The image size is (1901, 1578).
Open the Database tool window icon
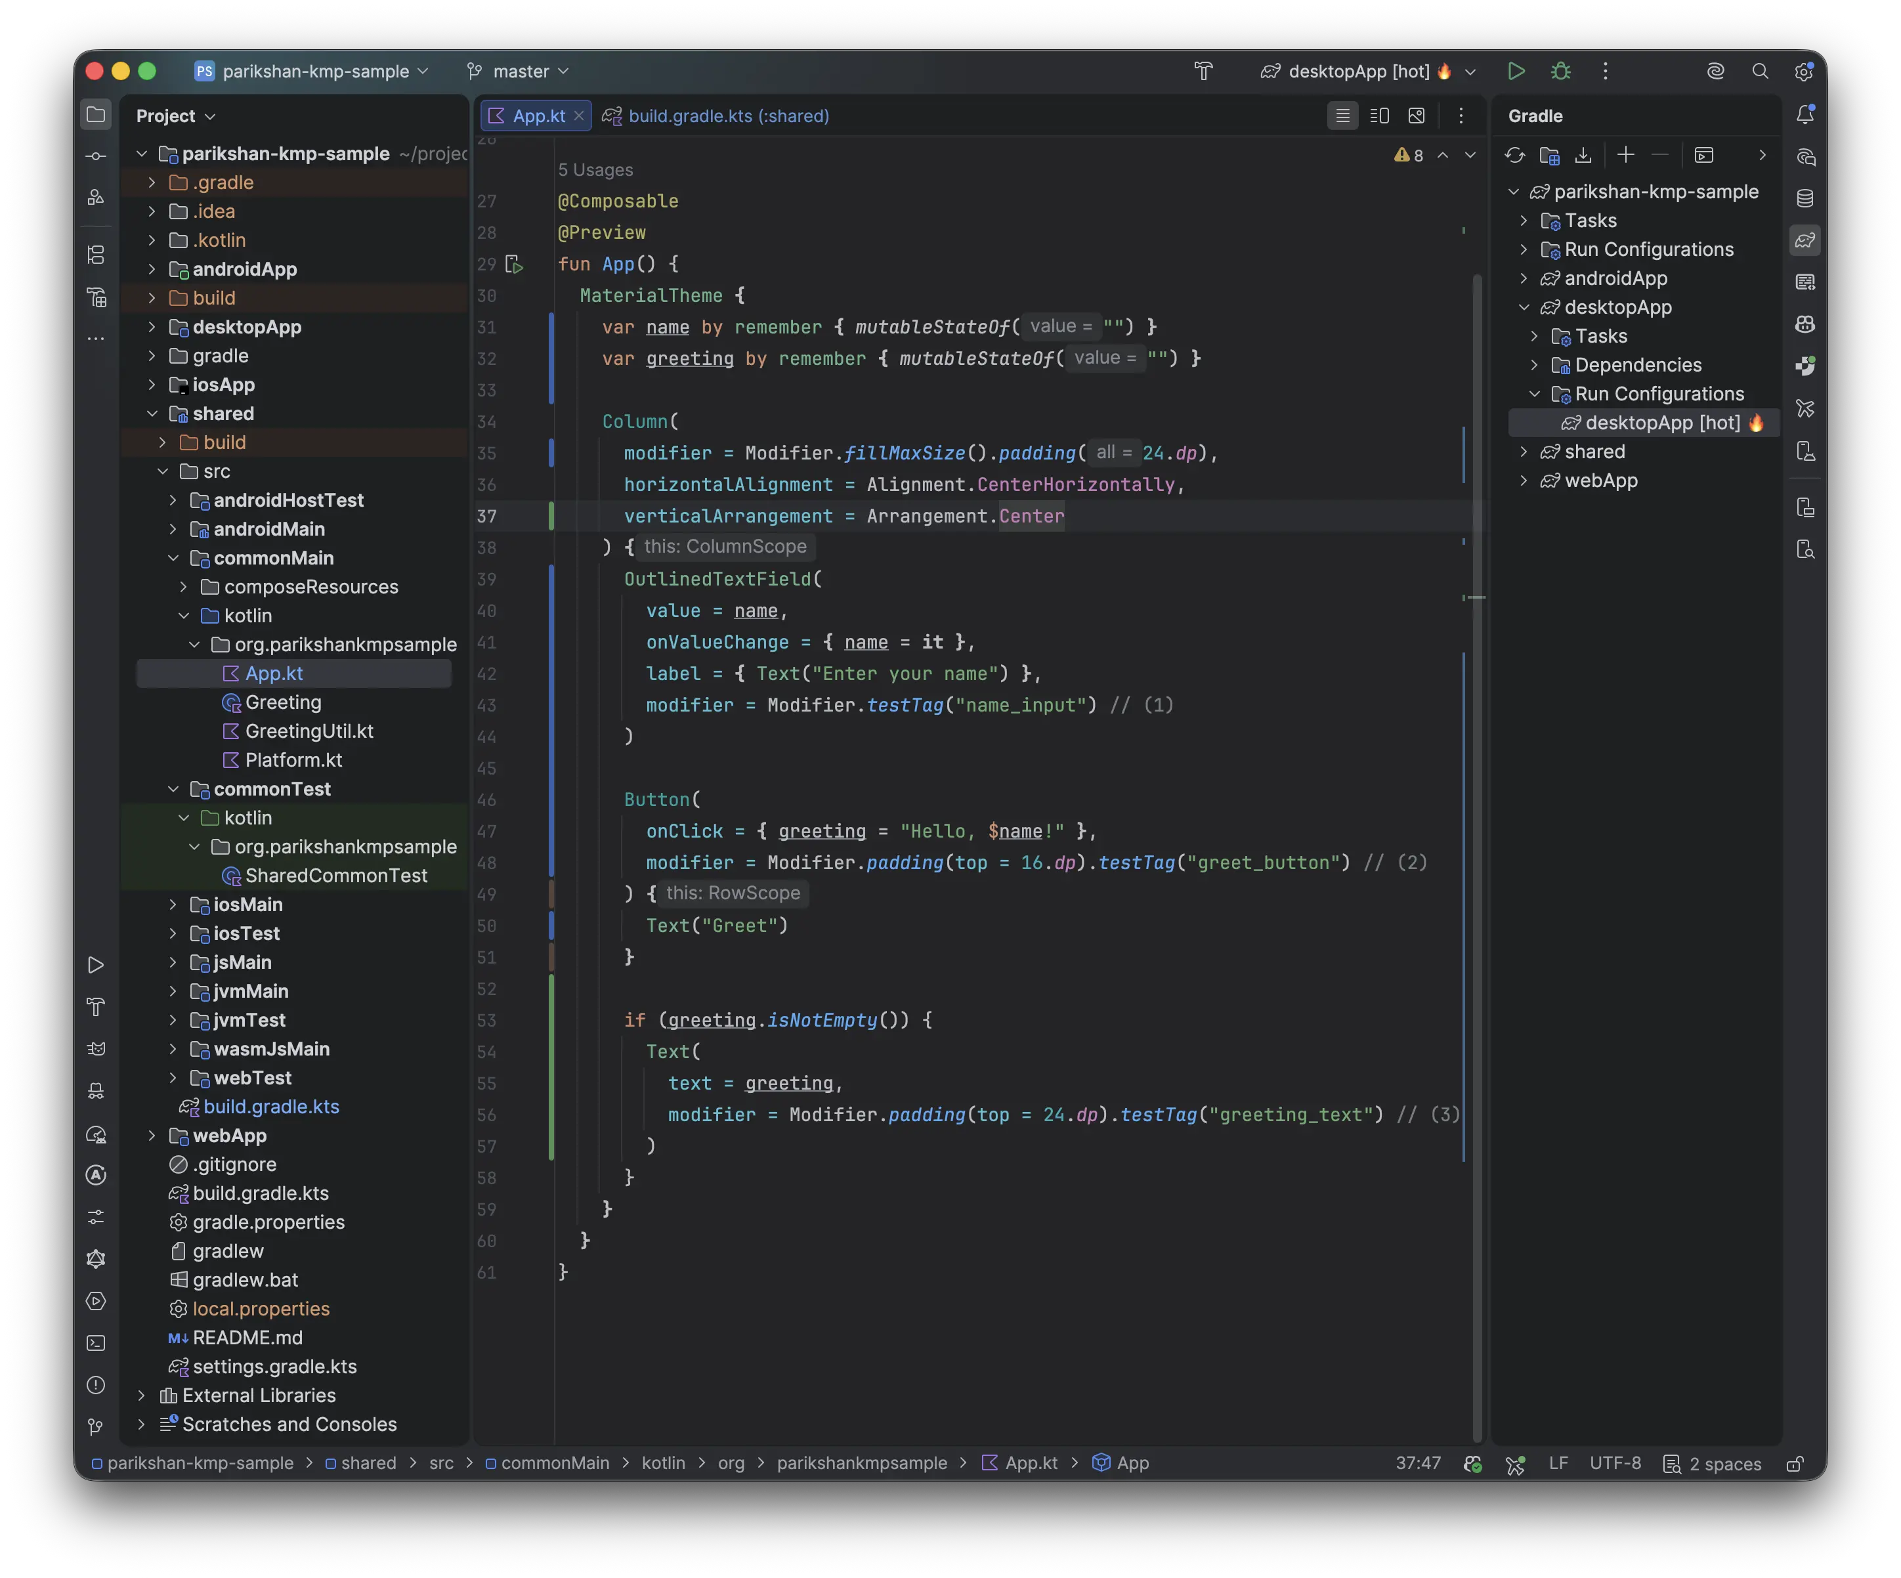pos(1805,198)
